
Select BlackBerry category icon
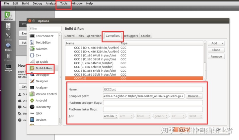click(32, 107)
